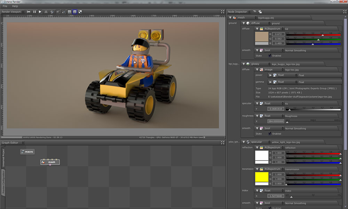Collapse the Roughness float section
The image size is (348, 209).
[257, 116]
